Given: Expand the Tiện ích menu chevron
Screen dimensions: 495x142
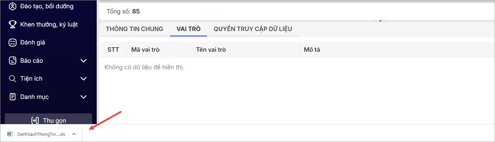Looking at the screenshot, I should [x=84, y=79].
